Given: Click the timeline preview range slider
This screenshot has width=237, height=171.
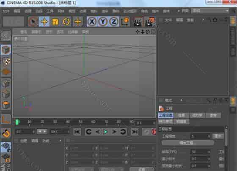Looking at the screenshot, I should pyautogui.click(x=42, y=132).
